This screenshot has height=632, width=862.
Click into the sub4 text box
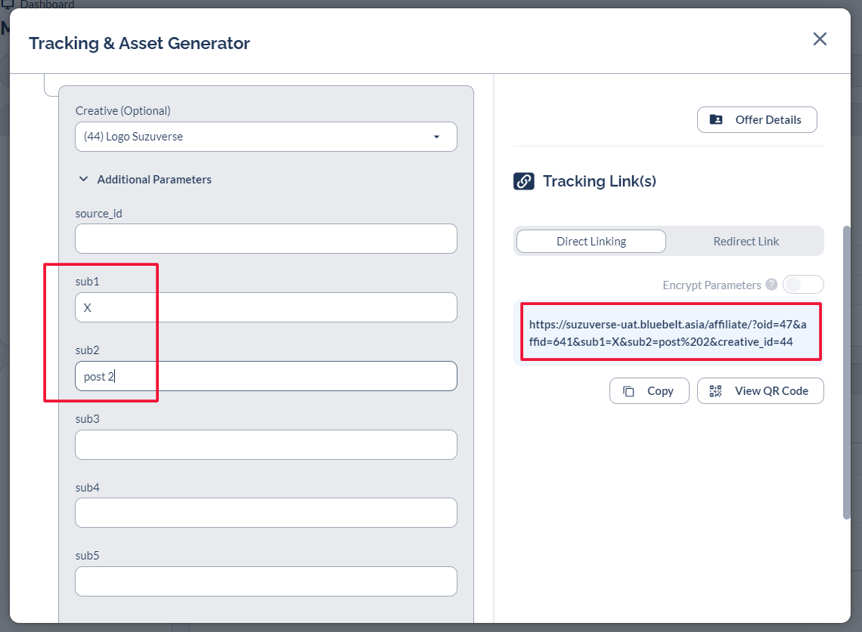point(265,513)
